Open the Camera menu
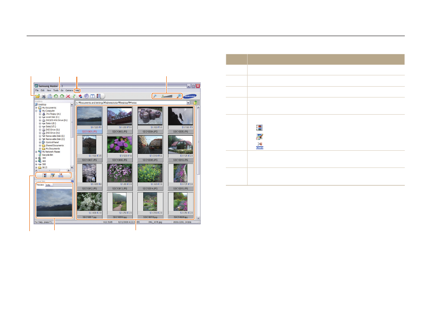 (69, 90)
